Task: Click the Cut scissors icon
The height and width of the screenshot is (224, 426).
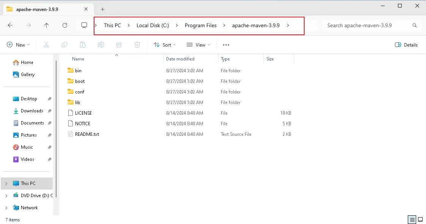Action: (46, 45)
